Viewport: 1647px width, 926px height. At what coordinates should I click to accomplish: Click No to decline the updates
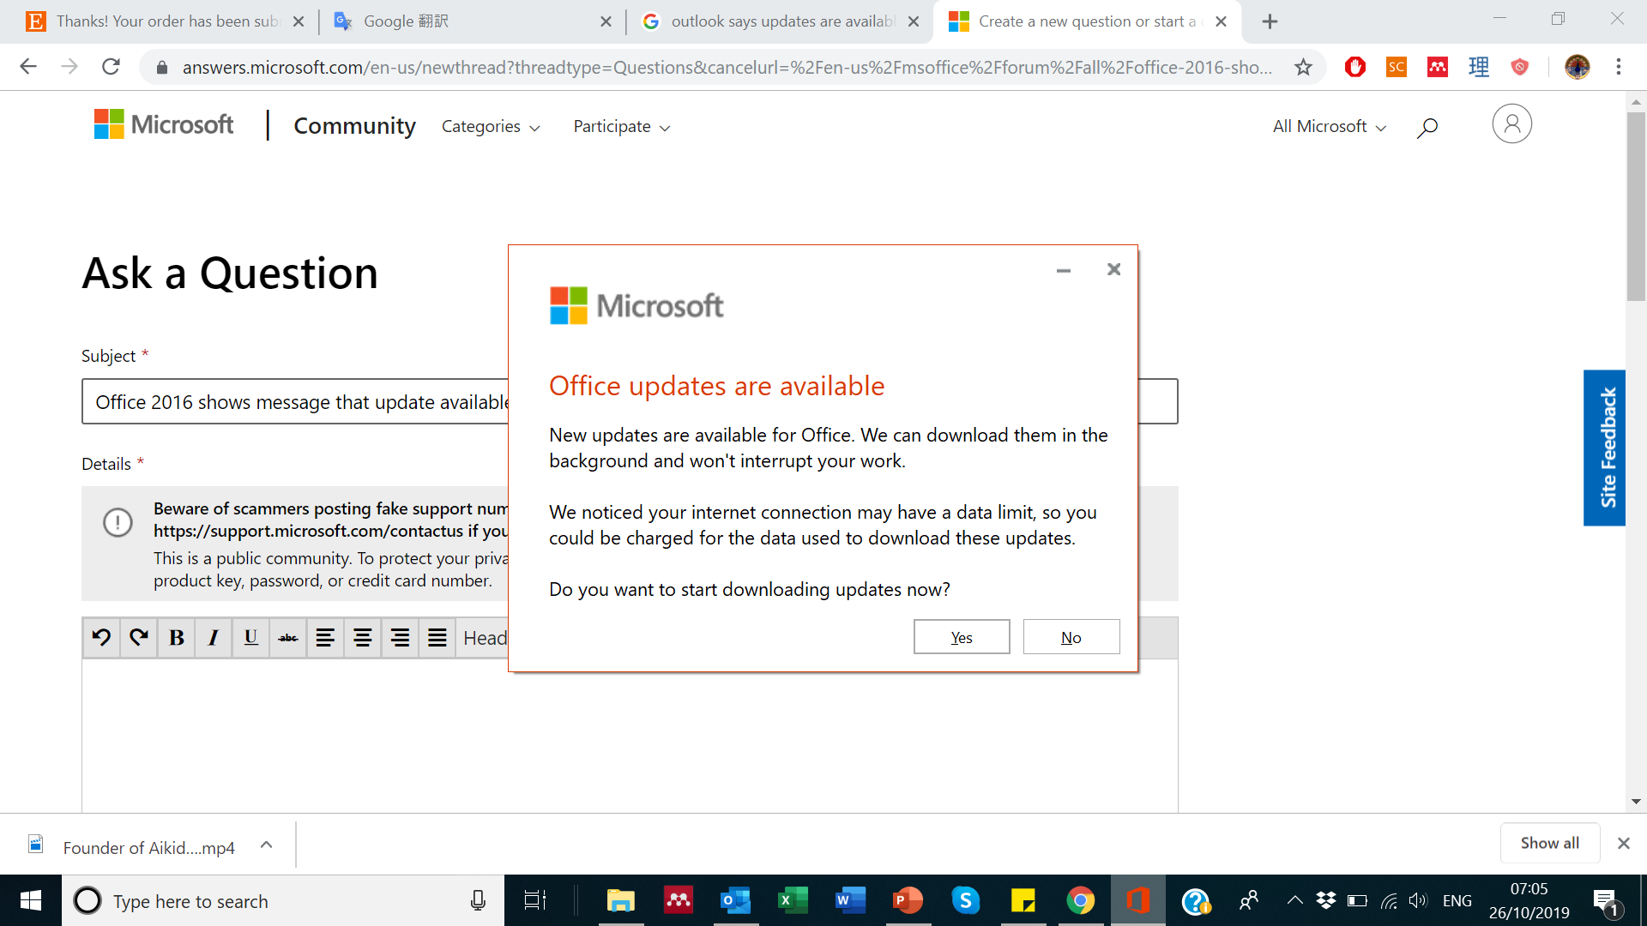click(x=1071, y=637)
